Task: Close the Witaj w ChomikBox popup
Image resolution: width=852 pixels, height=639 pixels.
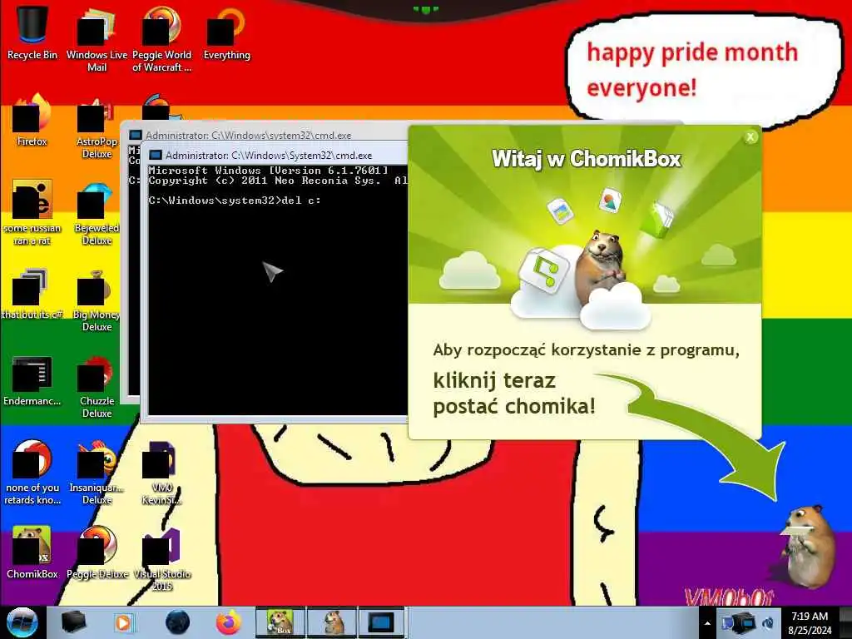Action: (x=750, y=137)
